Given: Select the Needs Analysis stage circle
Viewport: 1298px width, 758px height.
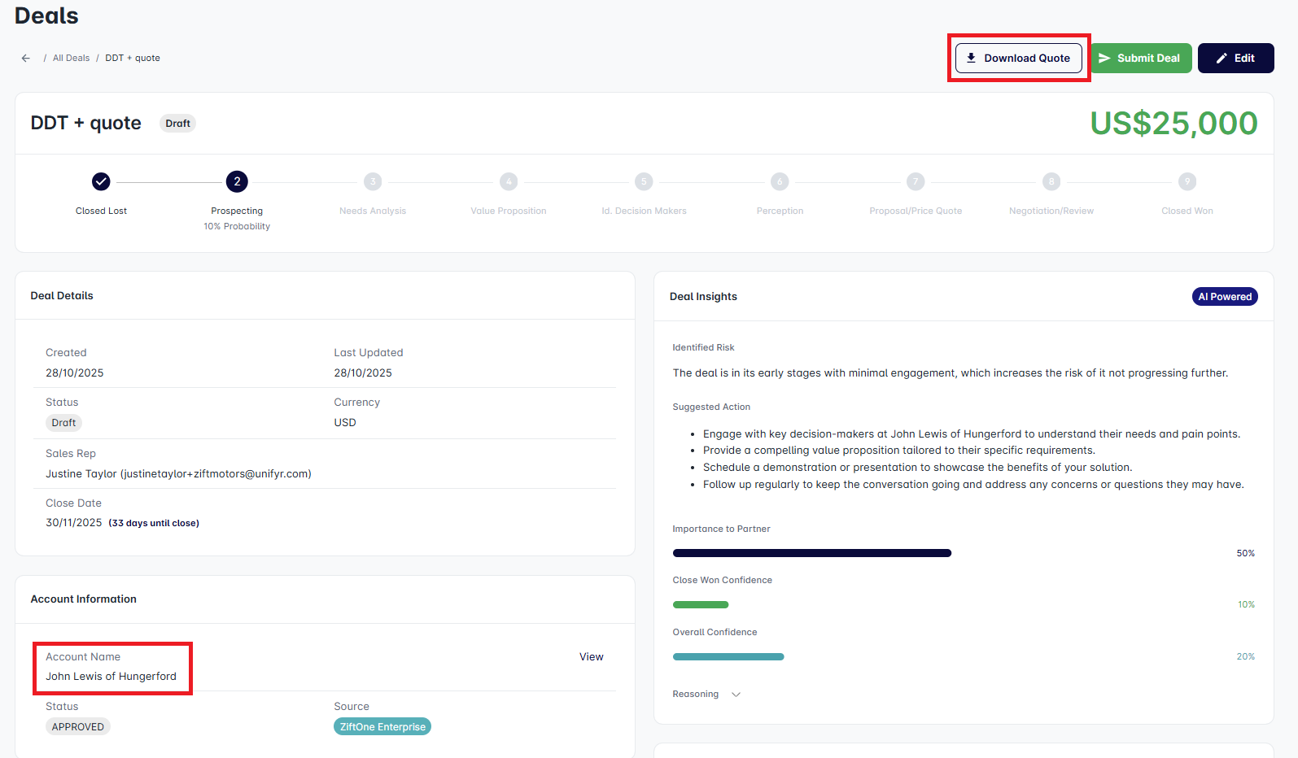Looking at the screenshot, I should [373, 181].
